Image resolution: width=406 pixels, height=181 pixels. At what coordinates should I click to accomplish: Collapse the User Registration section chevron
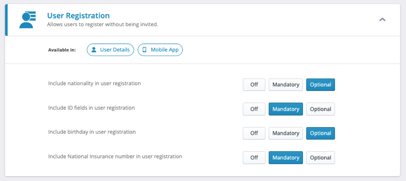[x=382, y=19]
